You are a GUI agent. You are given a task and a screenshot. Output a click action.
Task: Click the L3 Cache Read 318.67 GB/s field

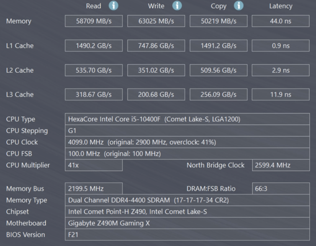93,95
